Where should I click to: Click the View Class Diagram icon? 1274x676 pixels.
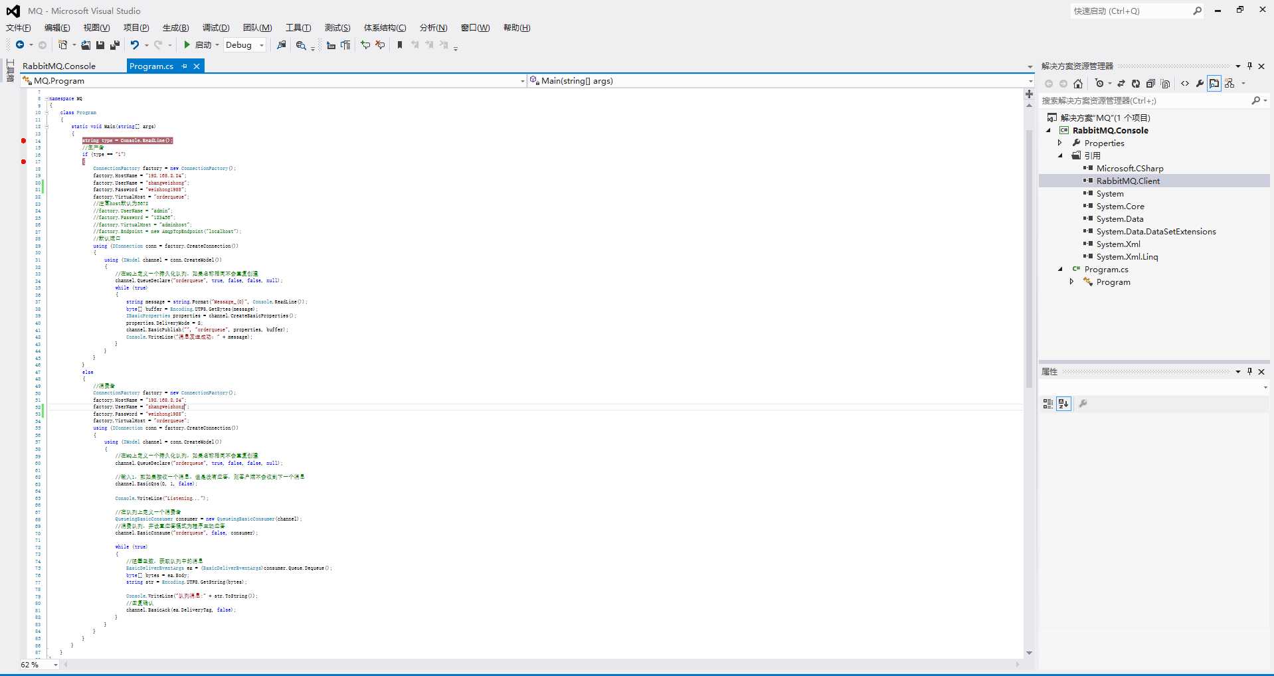point(1229,84)
